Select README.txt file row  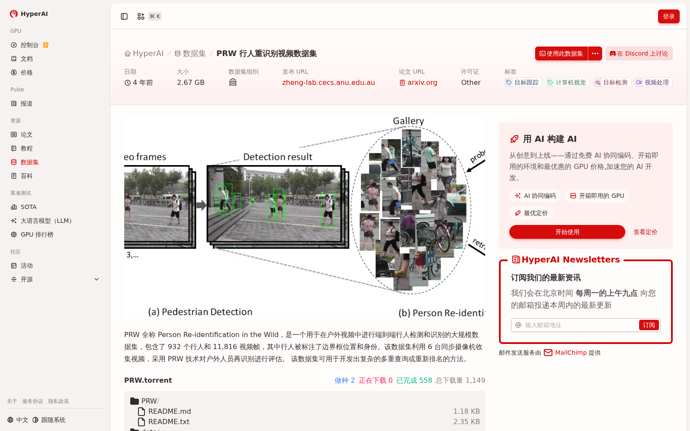[x=304, y=422]
